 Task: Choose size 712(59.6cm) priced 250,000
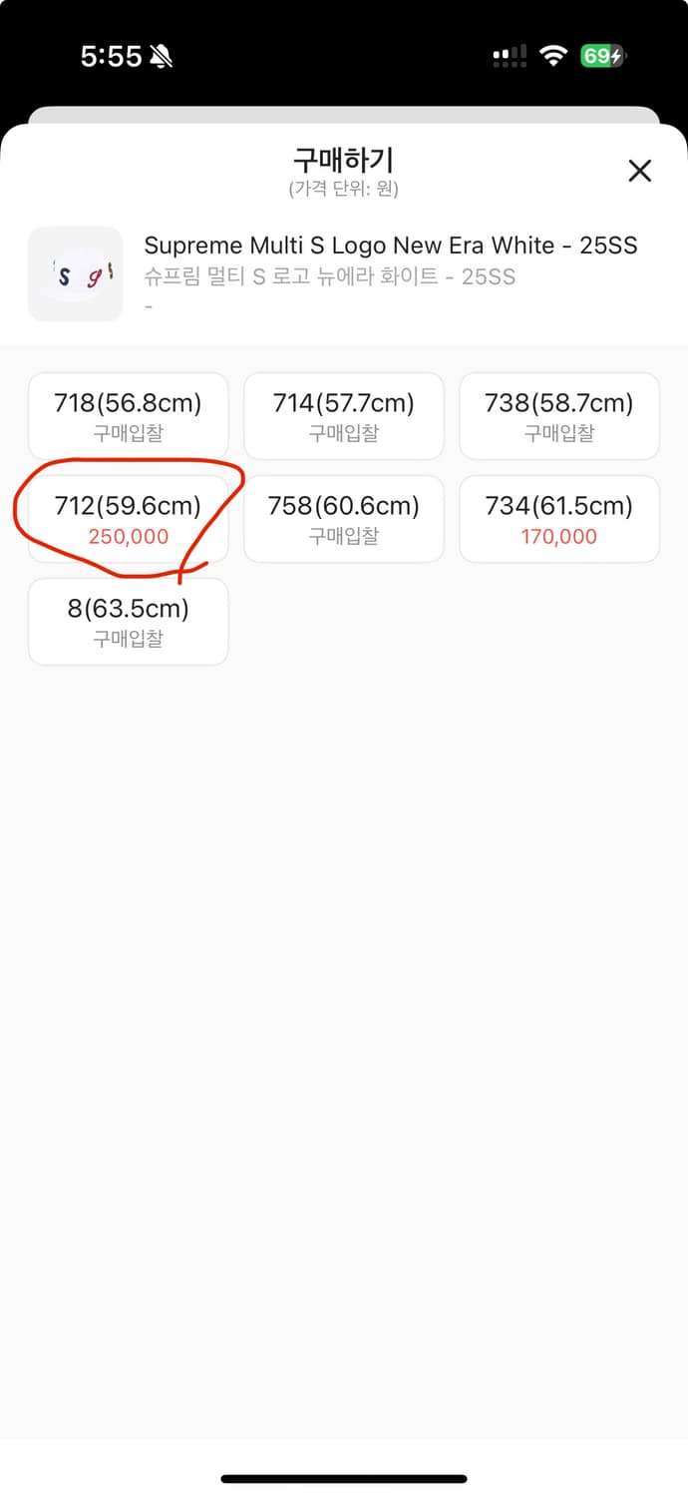tap(129, 519)
